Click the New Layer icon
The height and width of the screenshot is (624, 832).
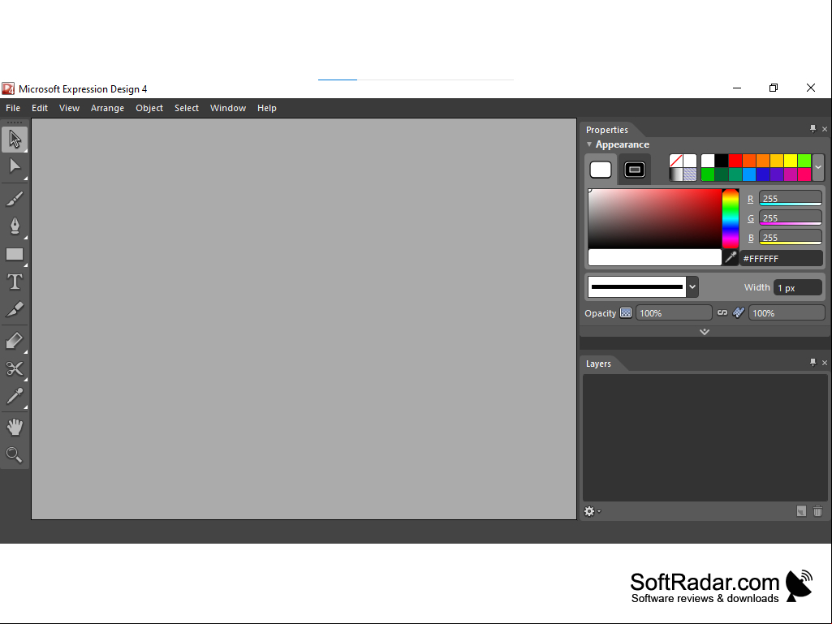[801, 511]
